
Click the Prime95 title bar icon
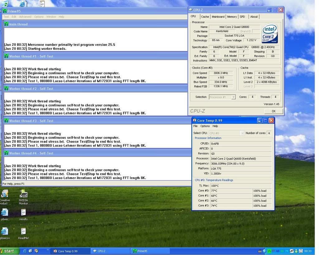coord(5,11)
